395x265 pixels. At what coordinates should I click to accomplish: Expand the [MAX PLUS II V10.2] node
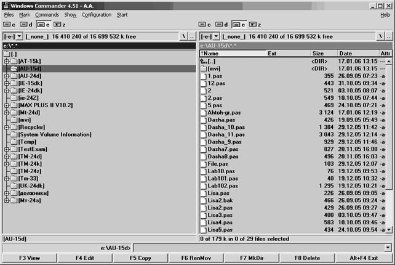coord(7,105)
